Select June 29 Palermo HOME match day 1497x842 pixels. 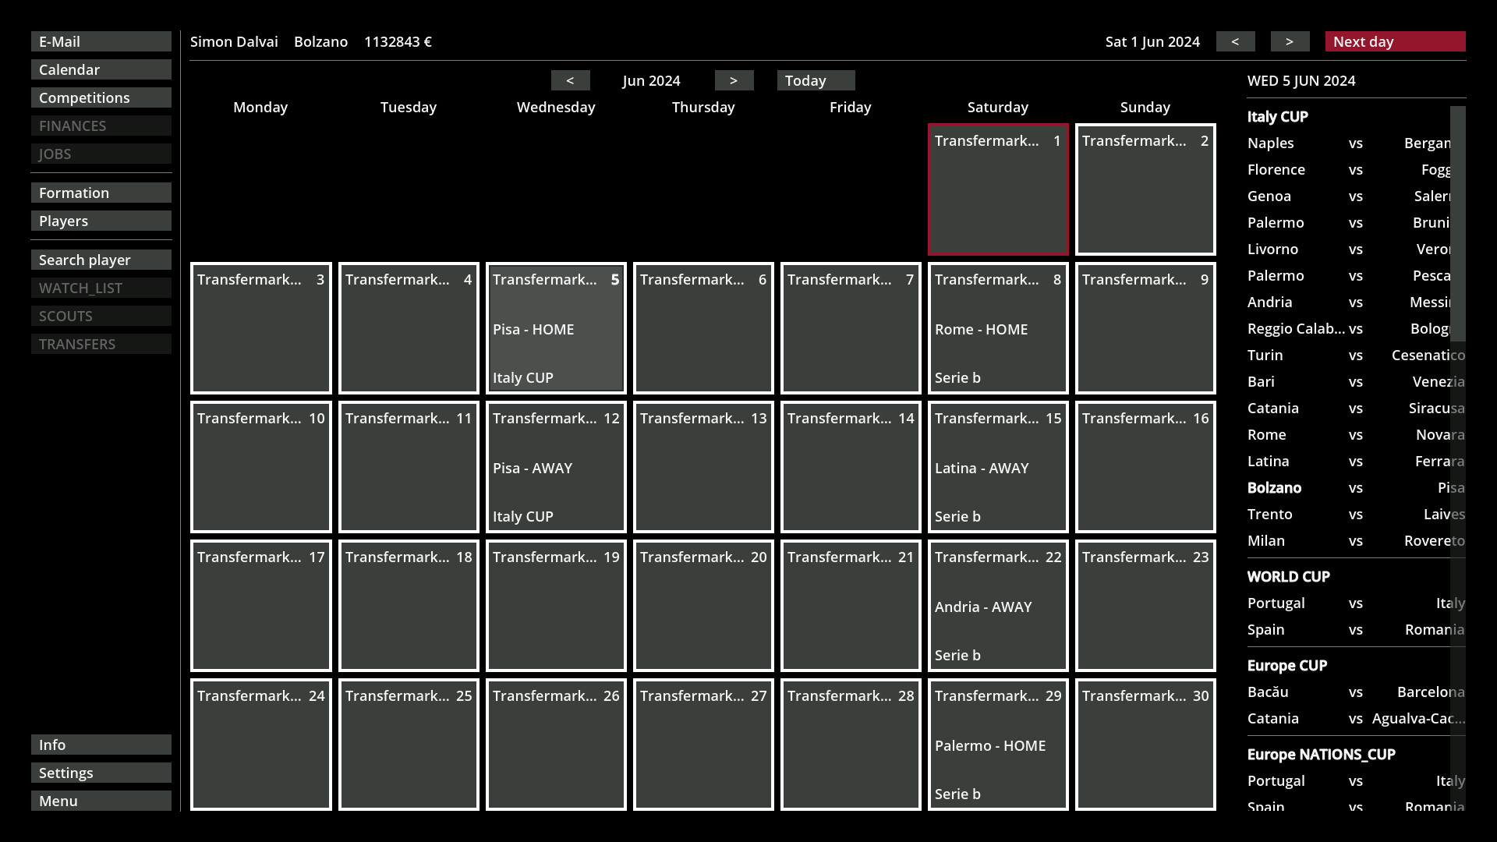tap(998, 745)
